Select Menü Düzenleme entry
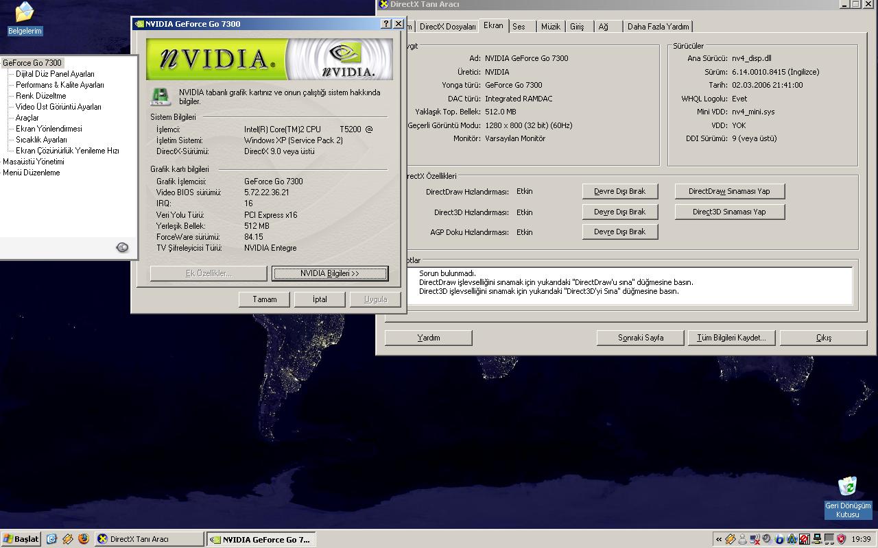This screenshot has width=878, height=548. (31, 172)
